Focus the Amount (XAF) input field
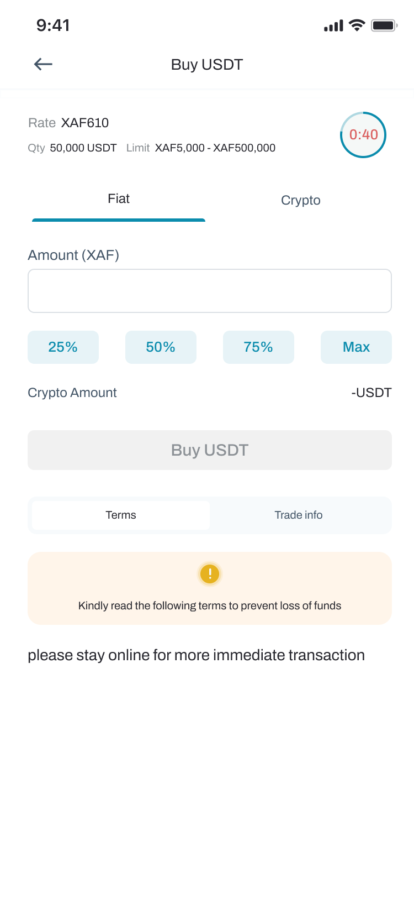This screenshot has width=414, height=898. (210, 291)
